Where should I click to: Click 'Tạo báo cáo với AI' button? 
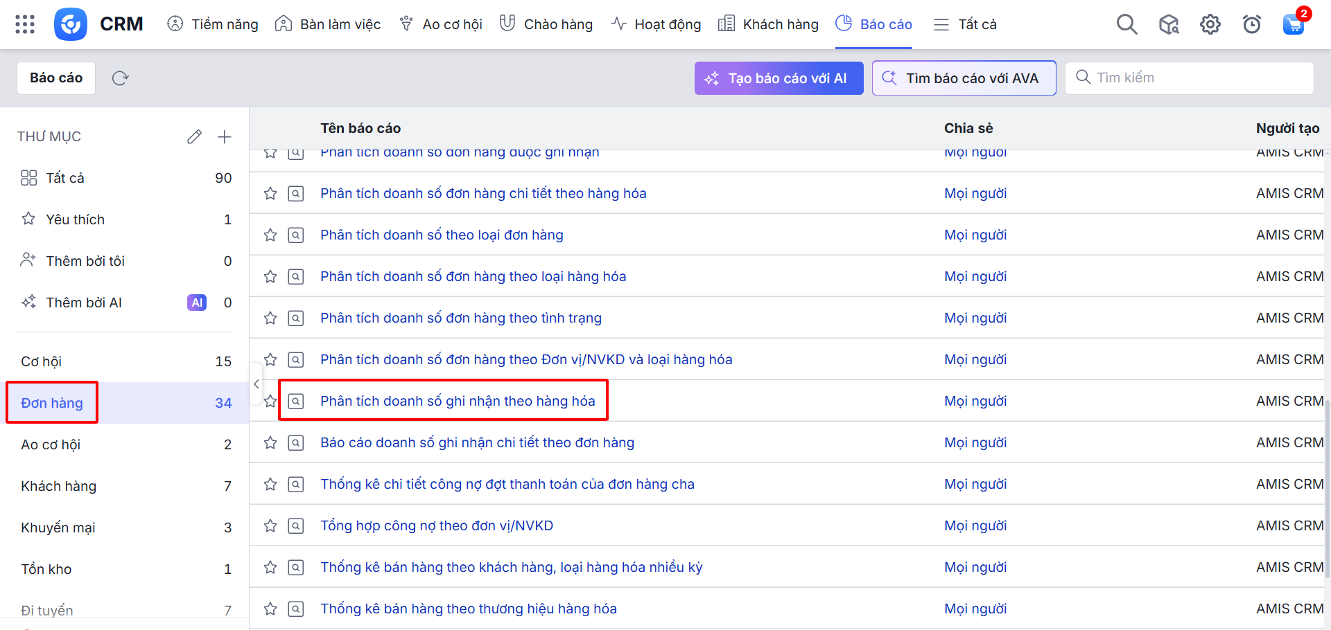click(778, 78)
